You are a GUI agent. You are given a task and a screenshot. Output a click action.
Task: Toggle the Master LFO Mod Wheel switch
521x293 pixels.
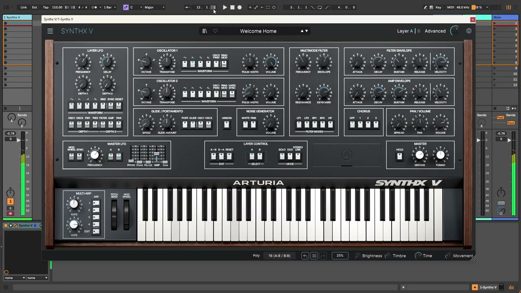pos(71,156)
